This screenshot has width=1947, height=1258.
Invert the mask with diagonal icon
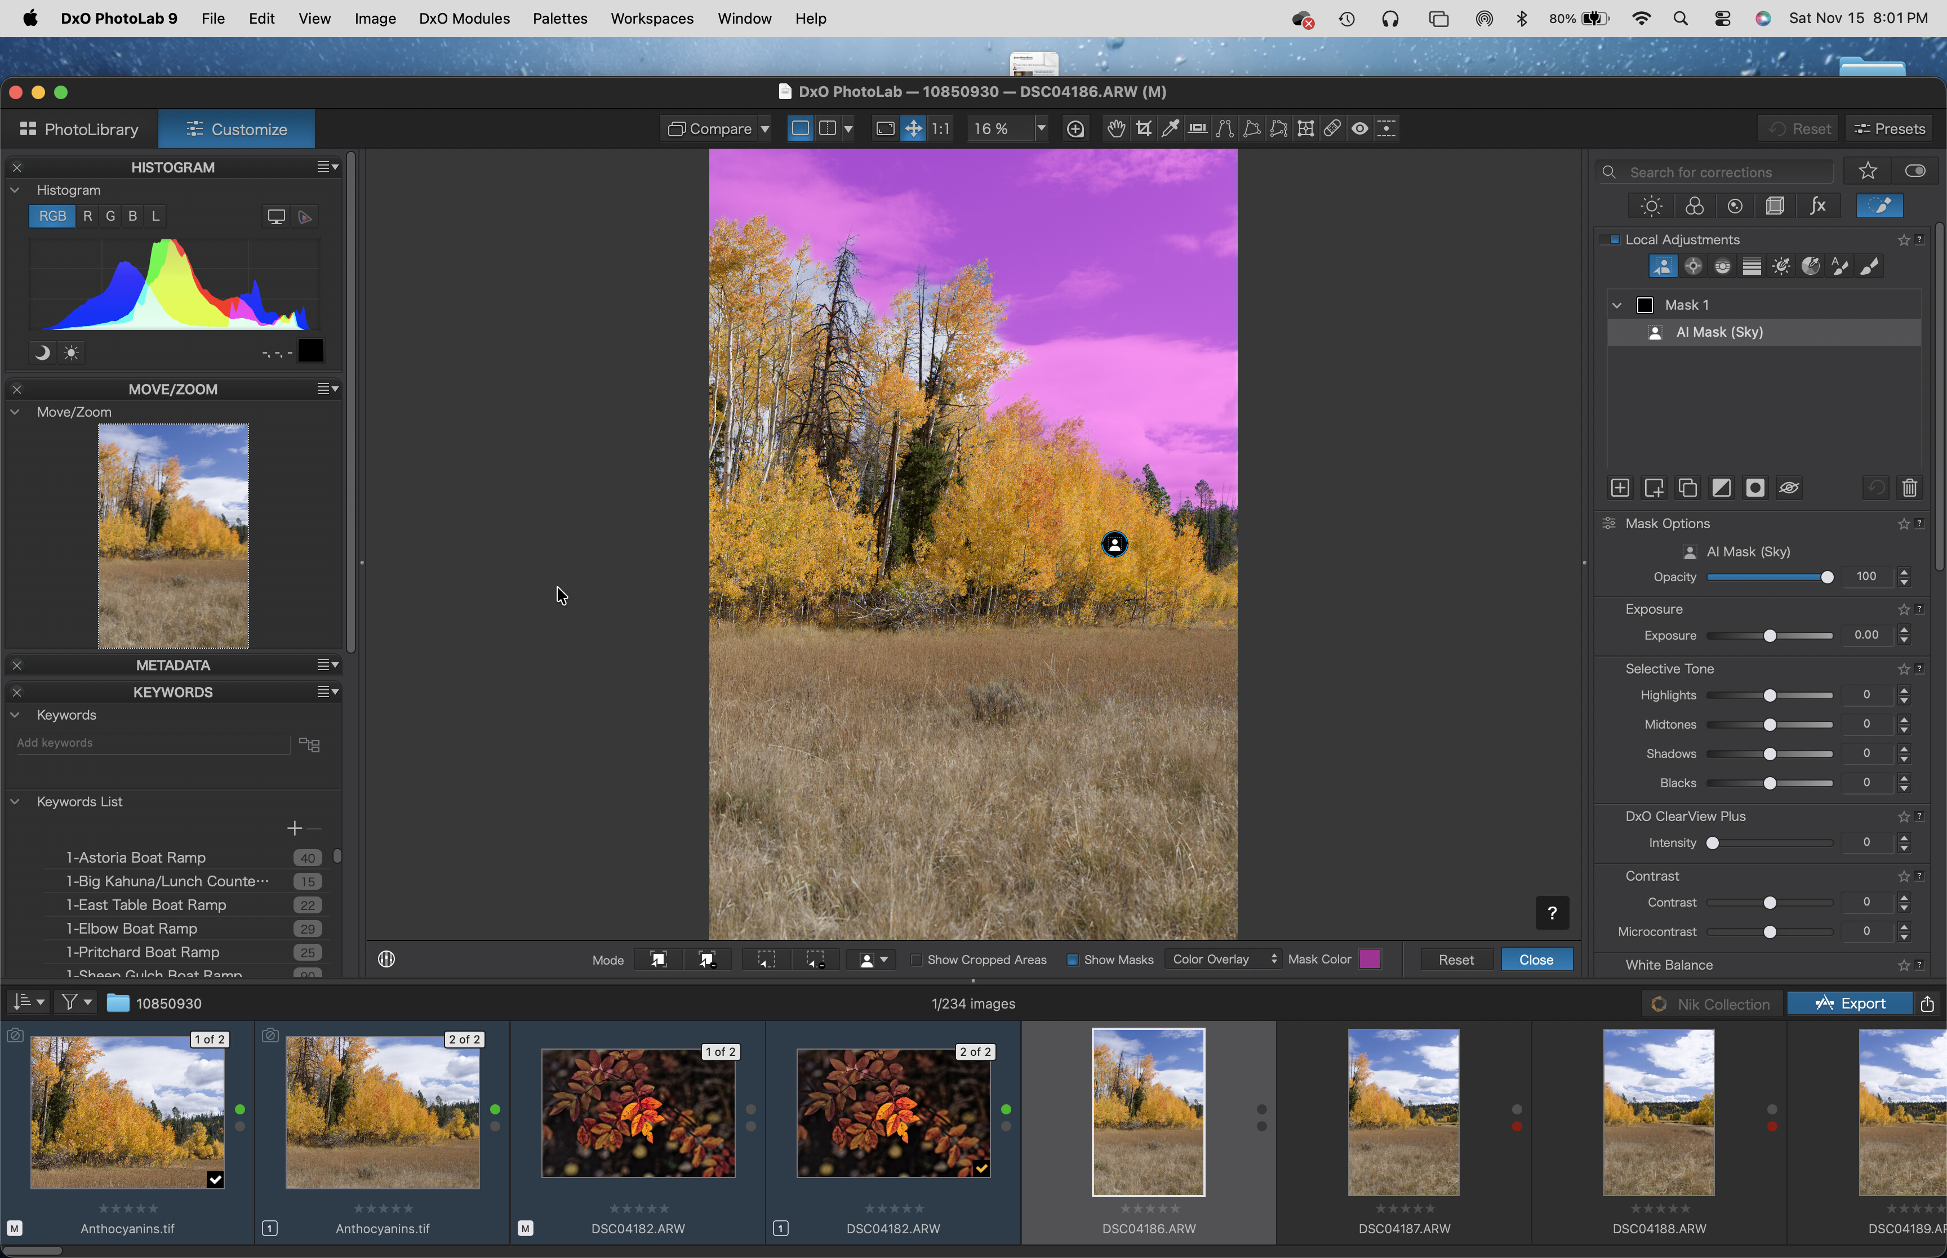pos(1721,488)
